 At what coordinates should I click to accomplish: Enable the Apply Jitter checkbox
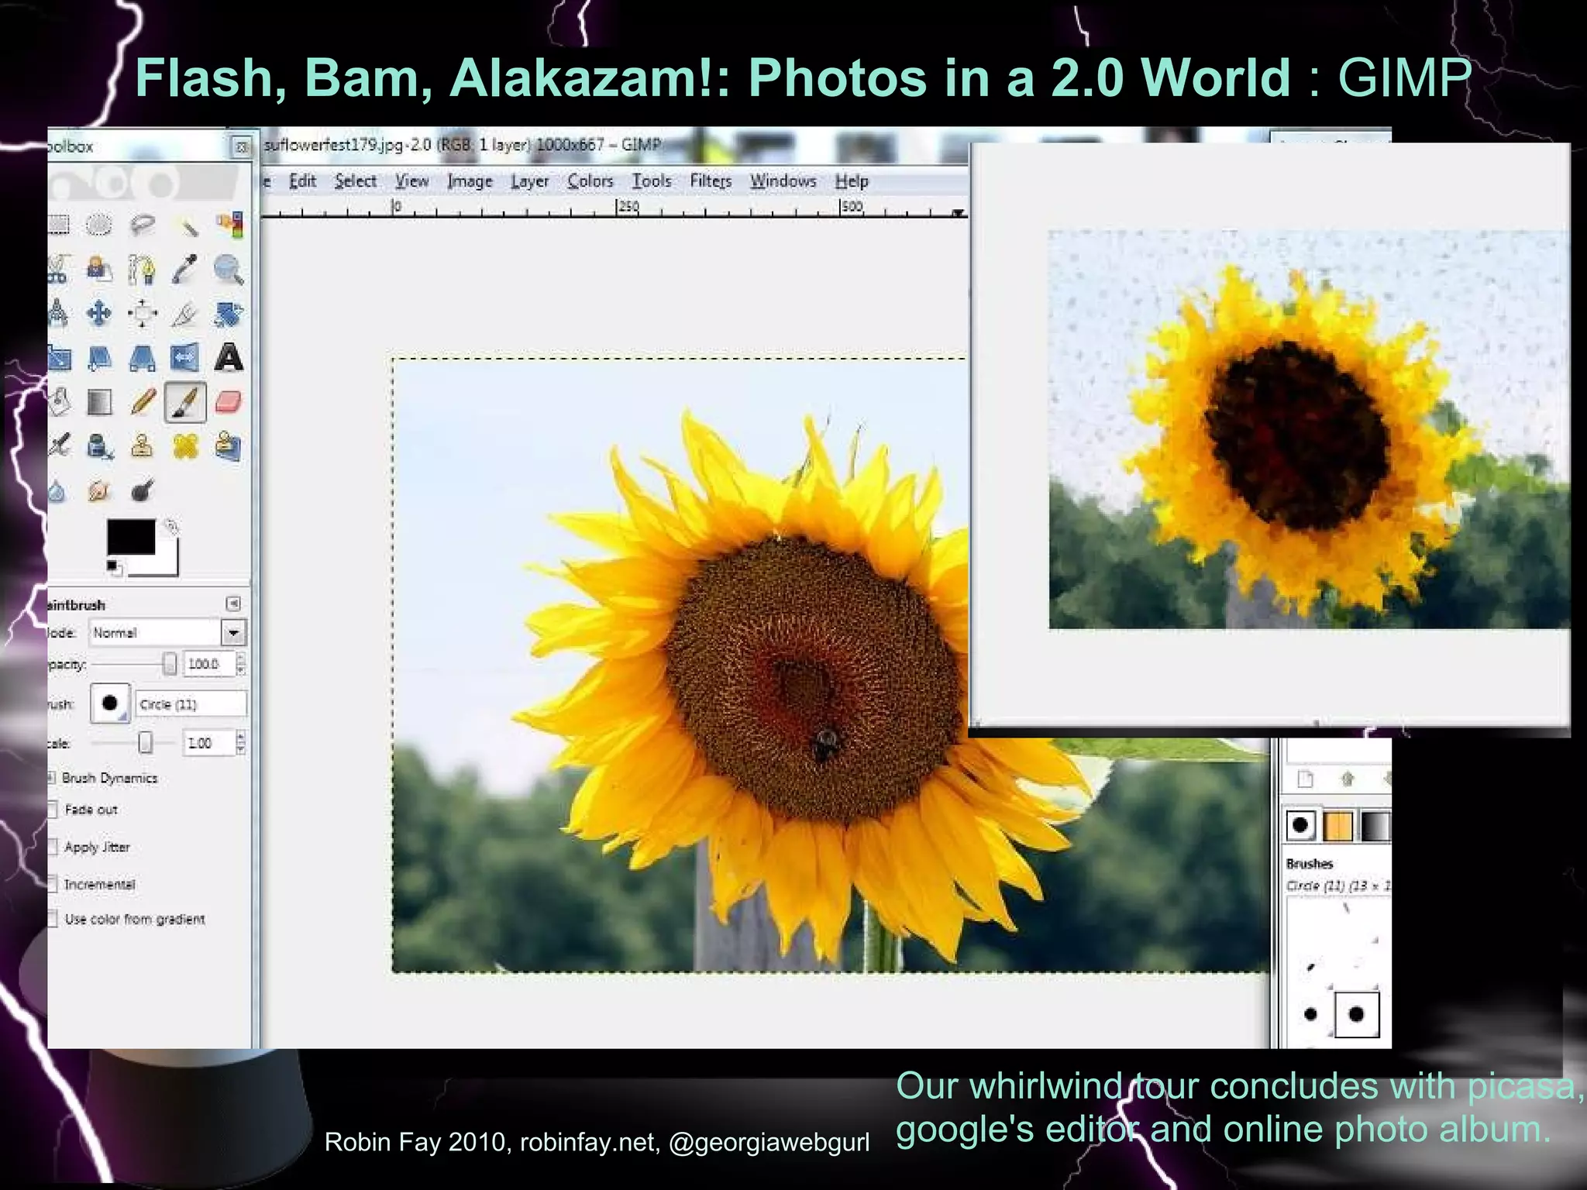[53, 847]
